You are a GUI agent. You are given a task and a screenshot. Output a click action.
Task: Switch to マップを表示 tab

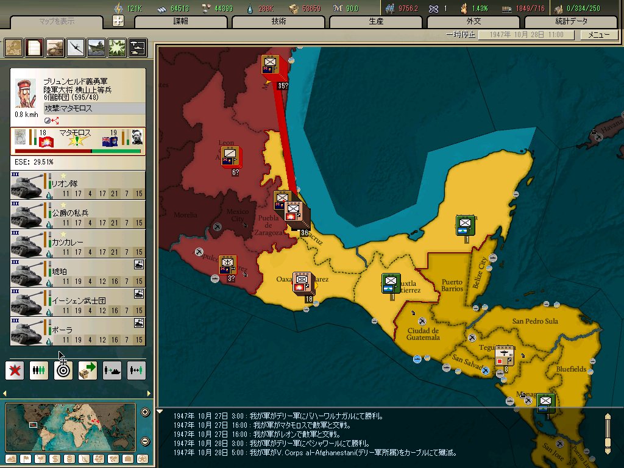(x=57, y=21)
